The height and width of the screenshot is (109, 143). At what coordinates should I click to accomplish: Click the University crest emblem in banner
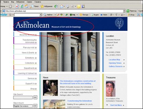coord(119,23)
